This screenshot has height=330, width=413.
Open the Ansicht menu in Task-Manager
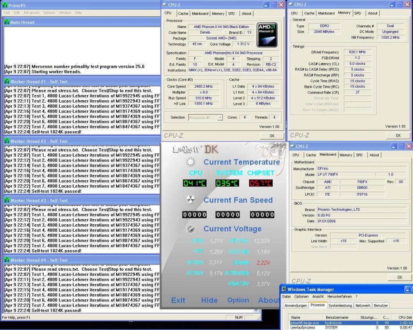coord(318,296)
